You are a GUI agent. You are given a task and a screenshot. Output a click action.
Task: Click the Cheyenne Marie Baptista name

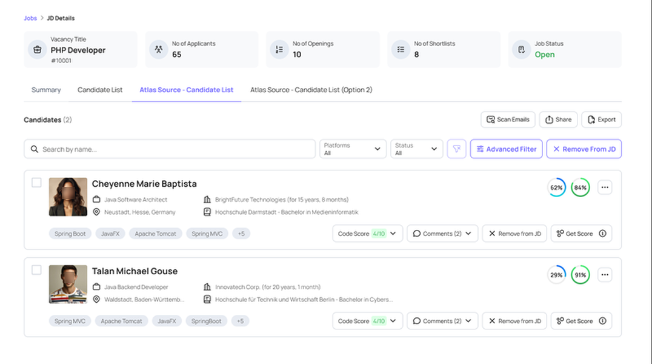click(x=144, y=184)
